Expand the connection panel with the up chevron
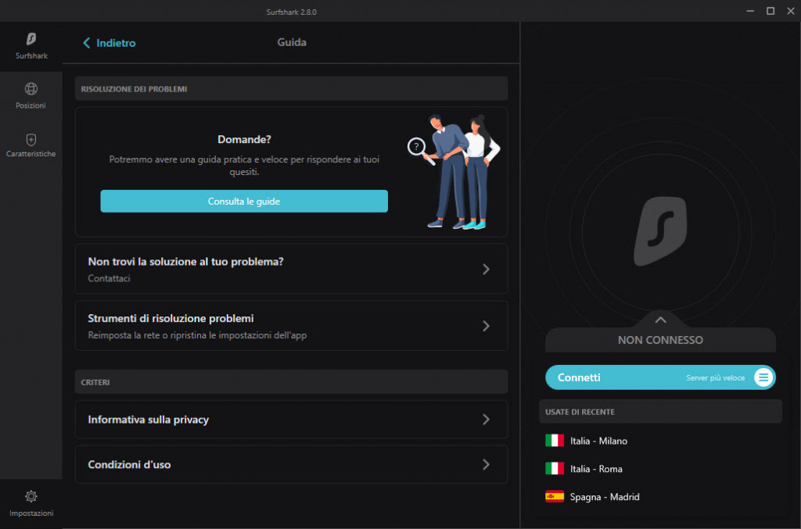The width and height of the screenshot is (801, 529). tap(660, 320)
